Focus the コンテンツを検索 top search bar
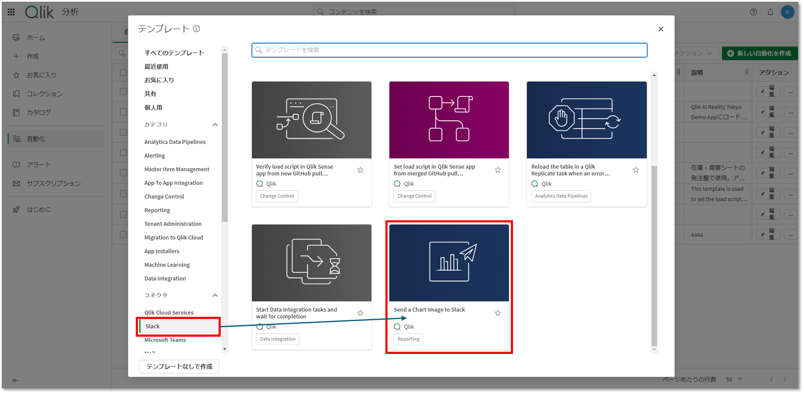 [x=414, y=12]
